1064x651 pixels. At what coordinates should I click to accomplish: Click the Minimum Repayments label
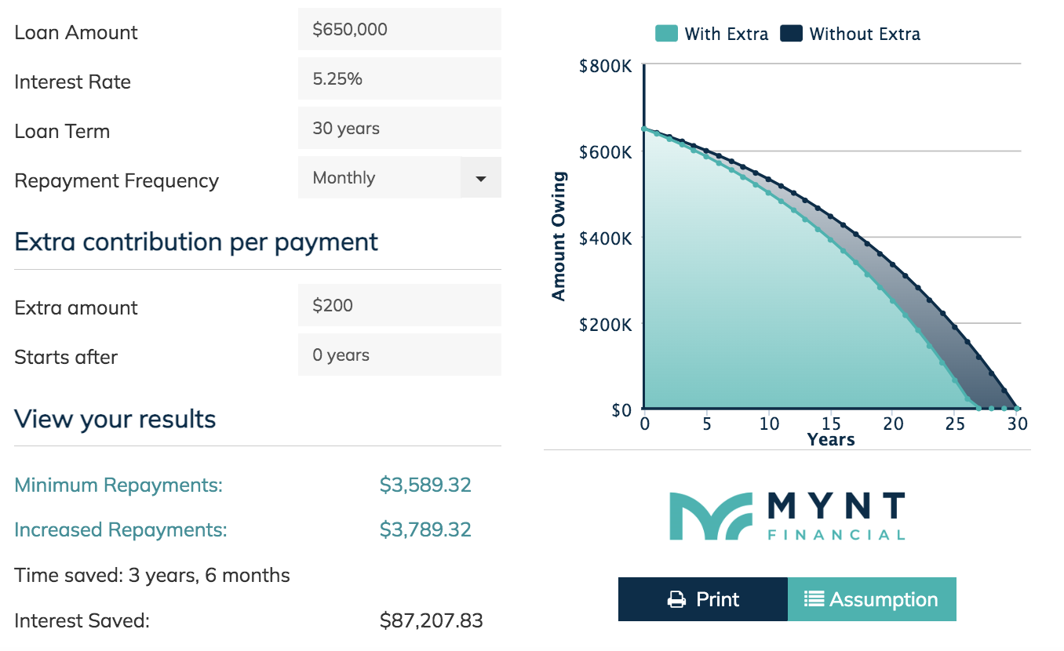[x=118, y=486]
